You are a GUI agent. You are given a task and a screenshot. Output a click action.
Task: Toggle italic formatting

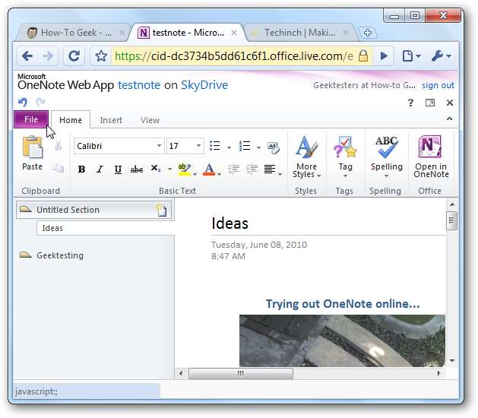100,169
